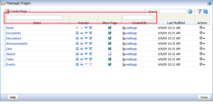Move Search page down one position
Image resolution: width=213 pixels, height=105 pixels.
pos(86,54)
